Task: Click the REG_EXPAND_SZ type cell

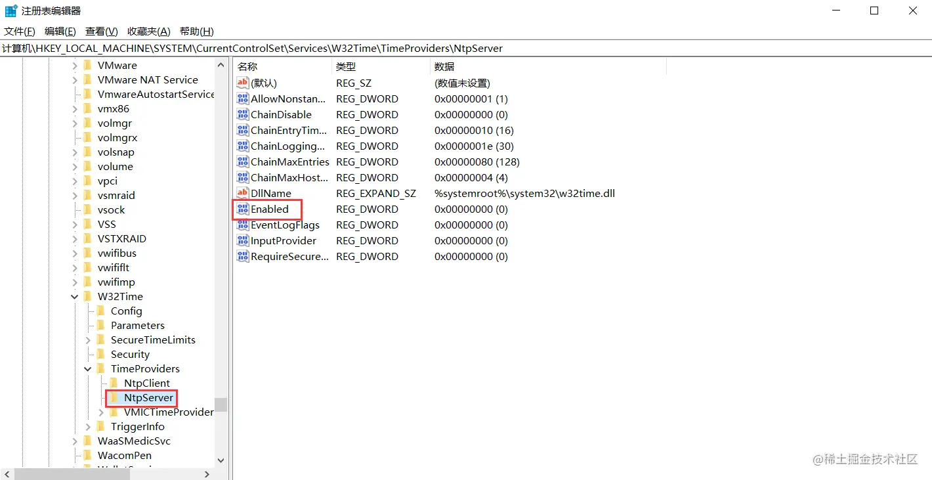Action: point(376,194)
